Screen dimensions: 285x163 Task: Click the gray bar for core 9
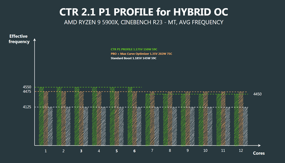tap(192, 126)
